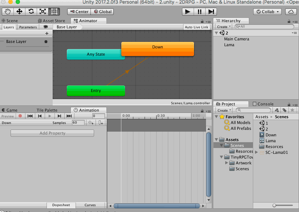Select the Scale tool

coord(43,12)
